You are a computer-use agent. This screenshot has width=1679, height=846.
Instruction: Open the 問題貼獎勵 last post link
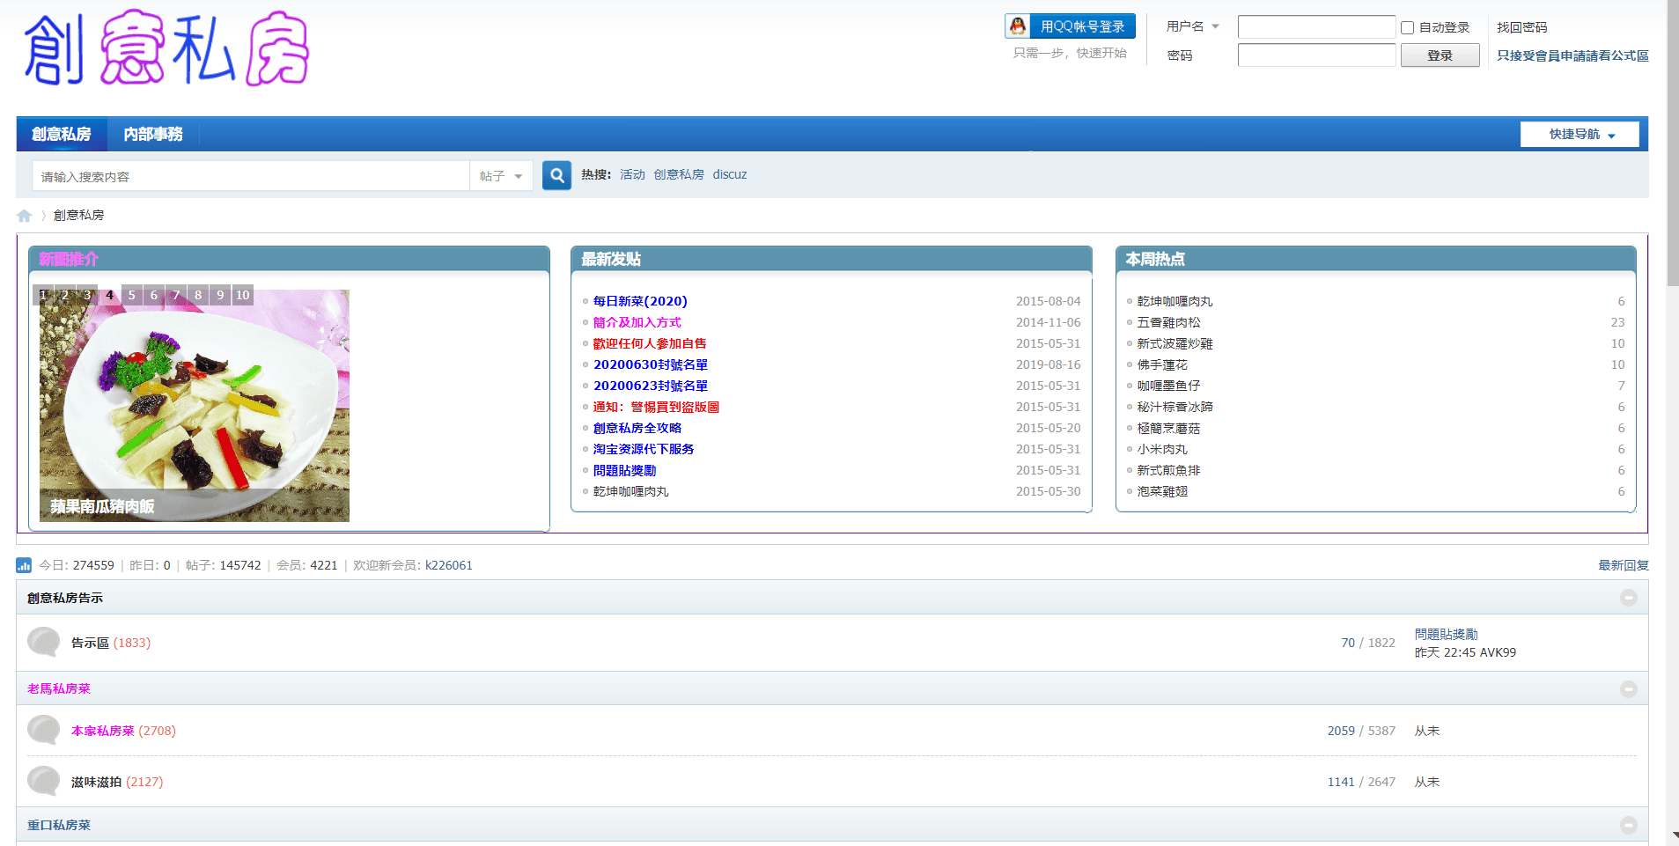tap(1447, 634)
